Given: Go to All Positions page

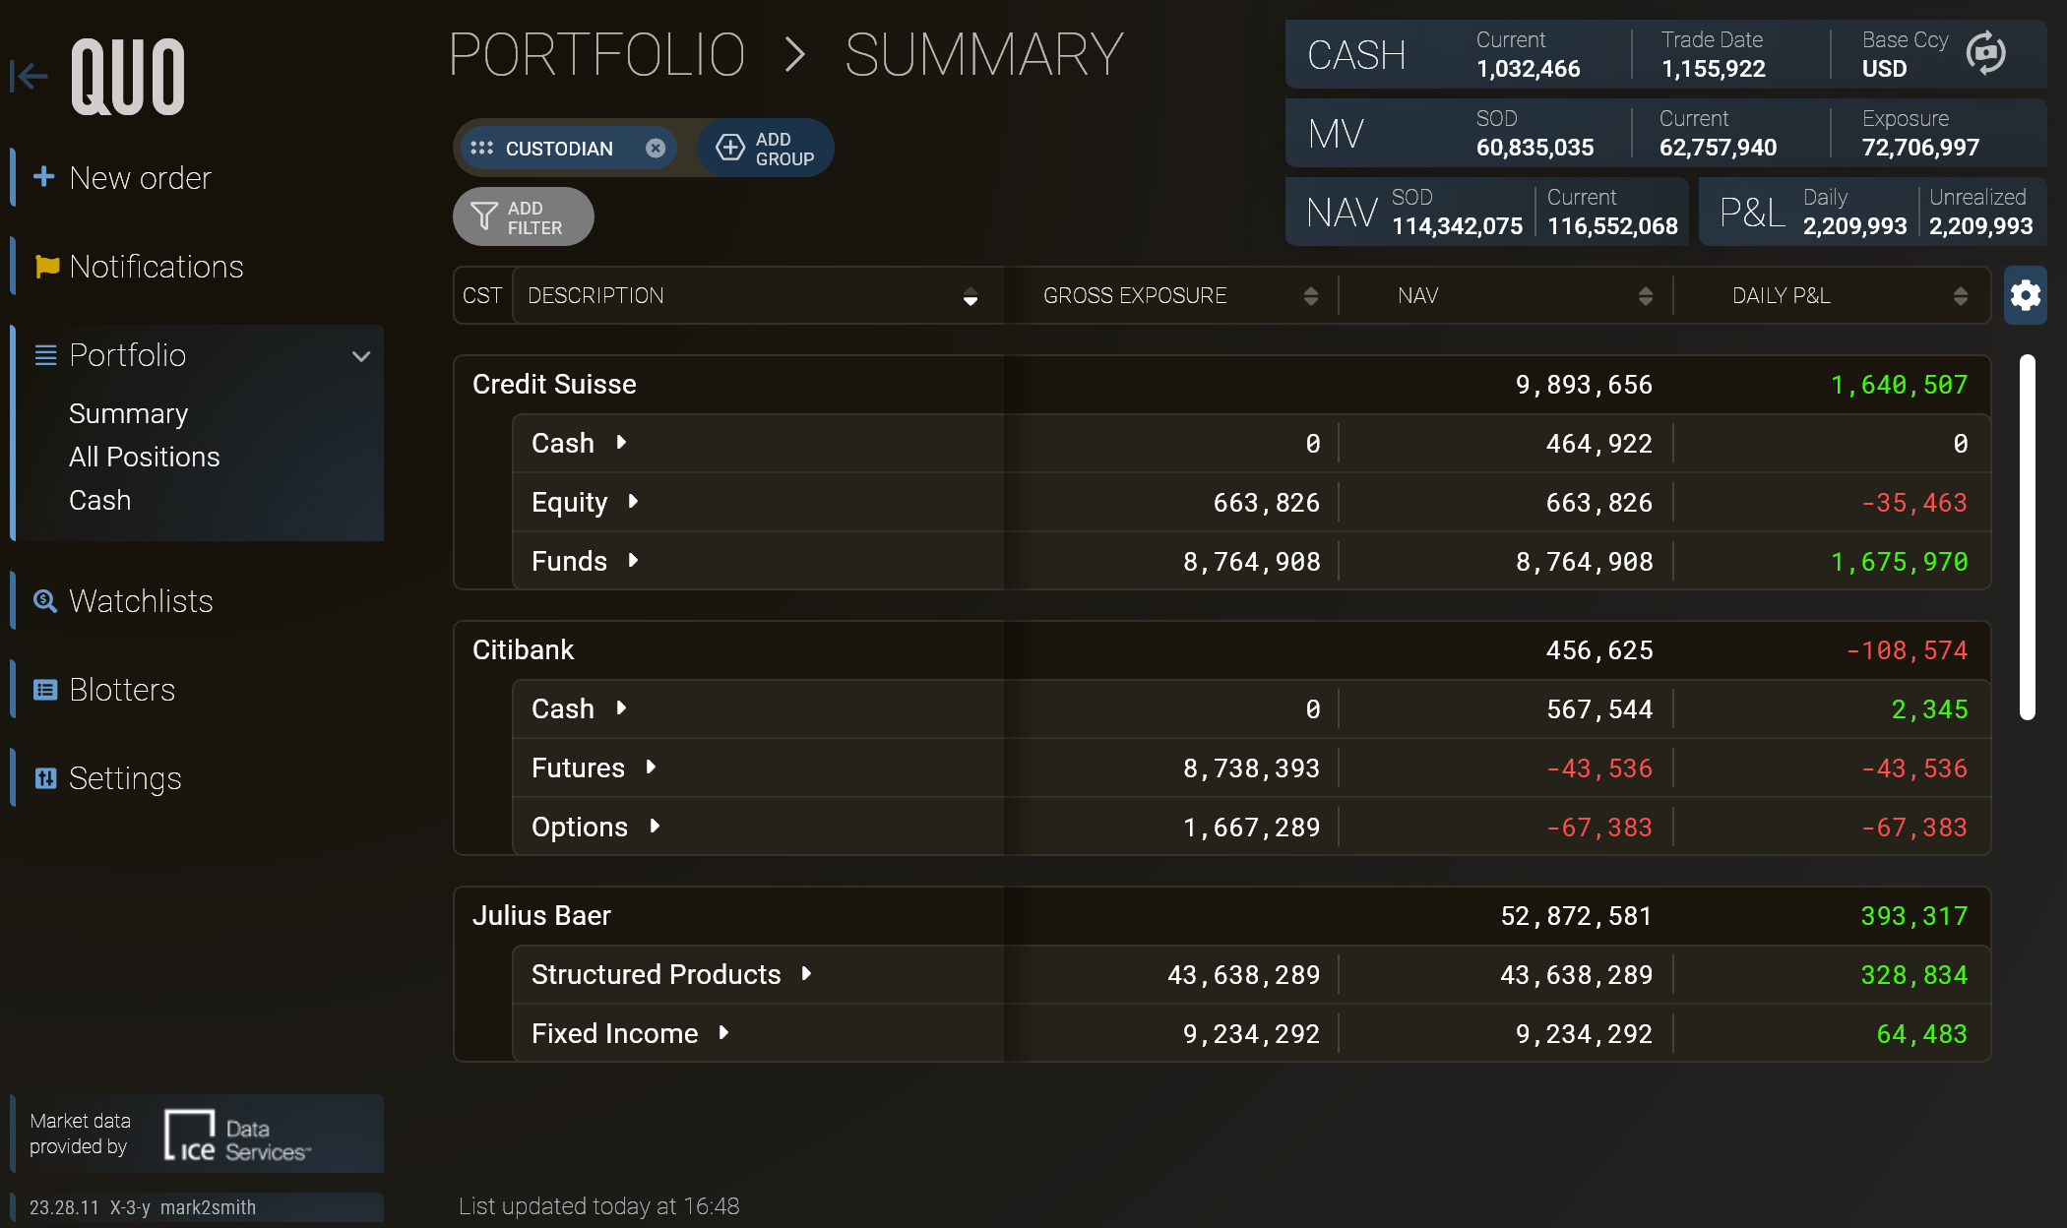Looking at the screenshot, I should tap(144, 457).
